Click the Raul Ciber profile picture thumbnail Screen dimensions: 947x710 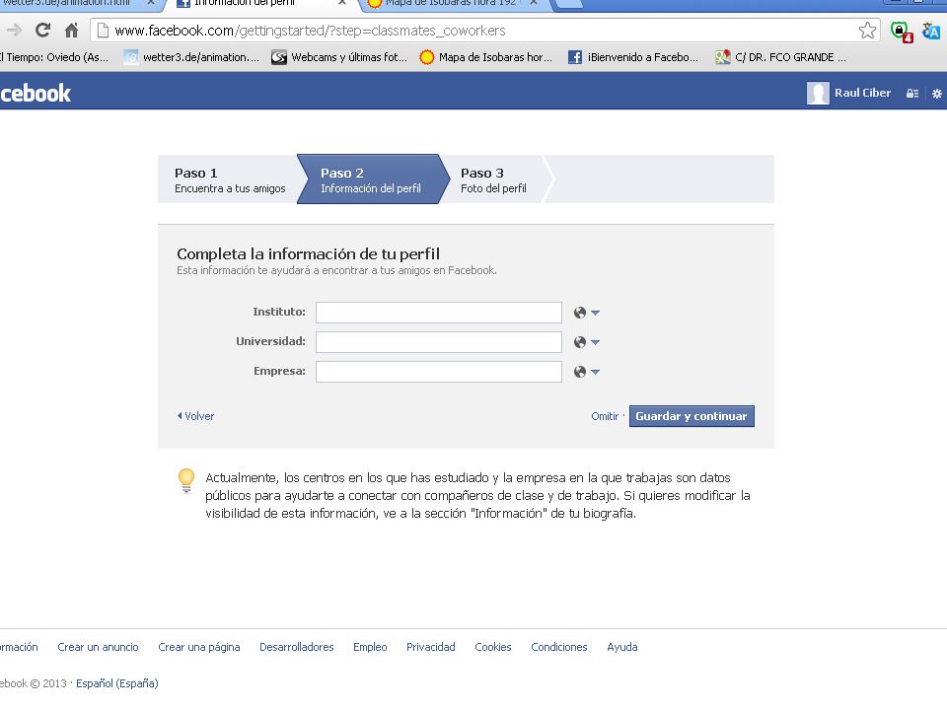[x=818, y=93]
